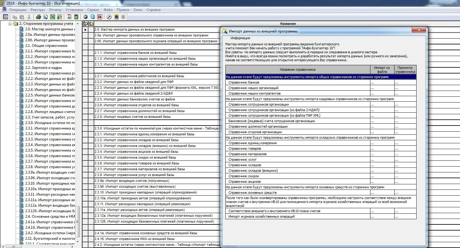This screenshot has height=248, width=460.
Task: Open the Установка menu
Action: 74,10
